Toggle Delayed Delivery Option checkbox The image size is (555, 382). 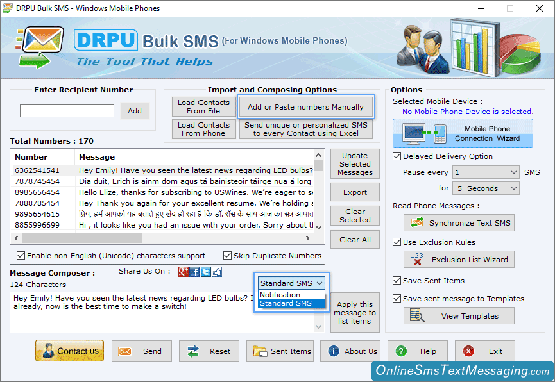397,156
